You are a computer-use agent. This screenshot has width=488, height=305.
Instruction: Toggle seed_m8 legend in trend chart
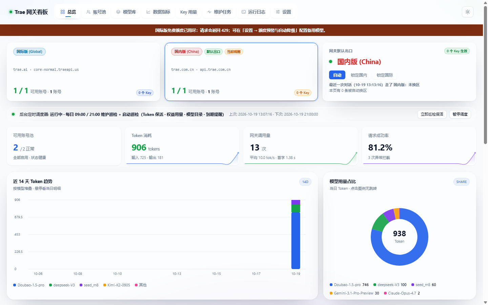click(89, 285)
